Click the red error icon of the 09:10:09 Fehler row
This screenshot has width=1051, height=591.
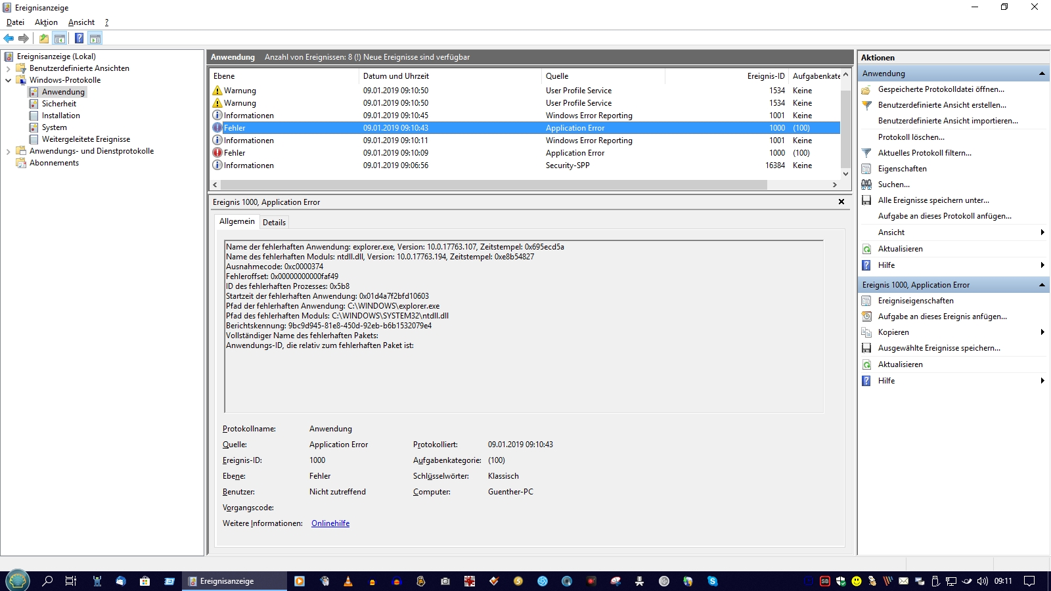click(217, 152)
